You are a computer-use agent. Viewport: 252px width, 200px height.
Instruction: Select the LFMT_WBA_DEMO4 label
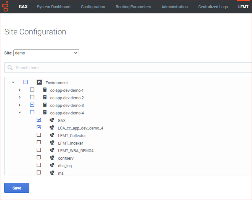pyautogui.click(x=76, y=151)
